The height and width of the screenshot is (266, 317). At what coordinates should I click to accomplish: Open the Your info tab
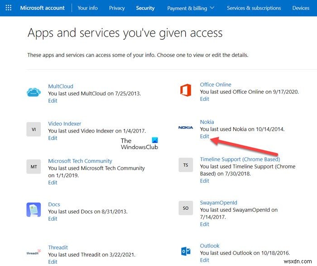click(x=87, y=8)
